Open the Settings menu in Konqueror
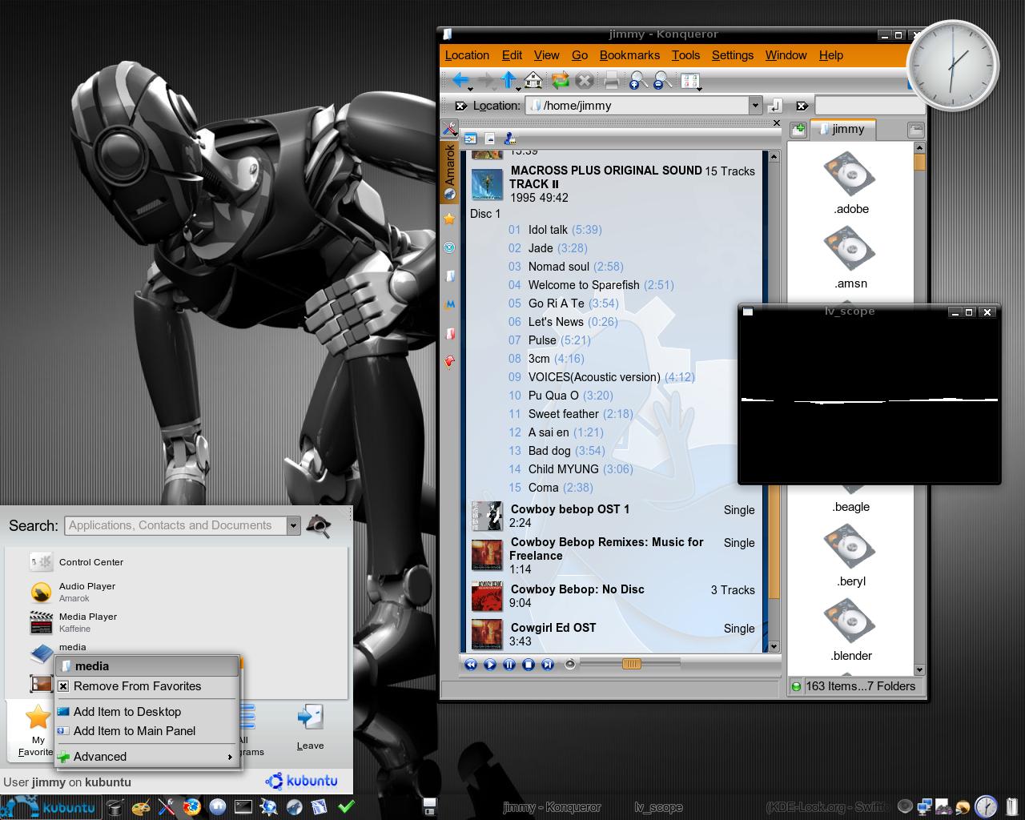The width and height of the screenshot is (1025, 820). (733, 55)
